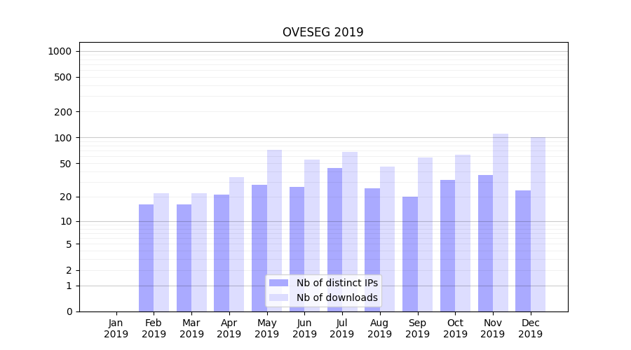This screenshot has height=350, width=631.
Task: Click the Jun 2019 x-axis label
Action: pos(304,328)
